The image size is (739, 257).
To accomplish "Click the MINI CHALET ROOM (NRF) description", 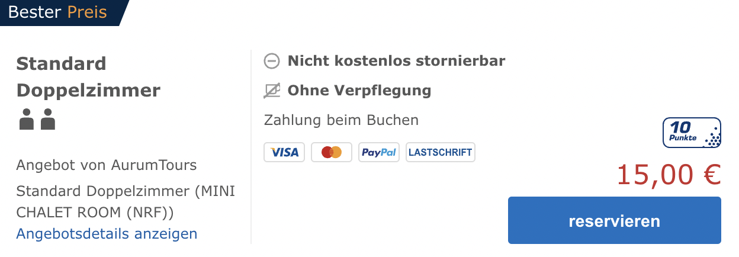I will point(126,202).
